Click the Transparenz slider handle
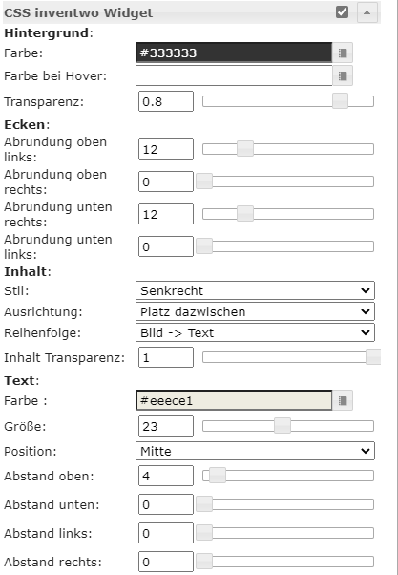The width and height of the screenshot is (398, 575). (340, 101)
